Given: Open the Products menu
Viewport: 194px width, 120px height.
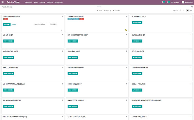Looking at the screenshot, I should (x=42, y=2).
